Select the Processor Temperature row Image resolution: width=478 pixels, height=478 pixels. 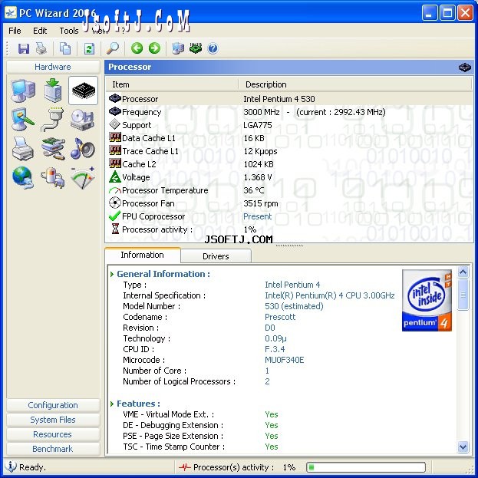click(x=289, y=190)
